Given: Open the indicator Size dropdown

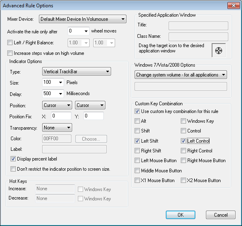Looking at the screenshot, I should (53, 82).
